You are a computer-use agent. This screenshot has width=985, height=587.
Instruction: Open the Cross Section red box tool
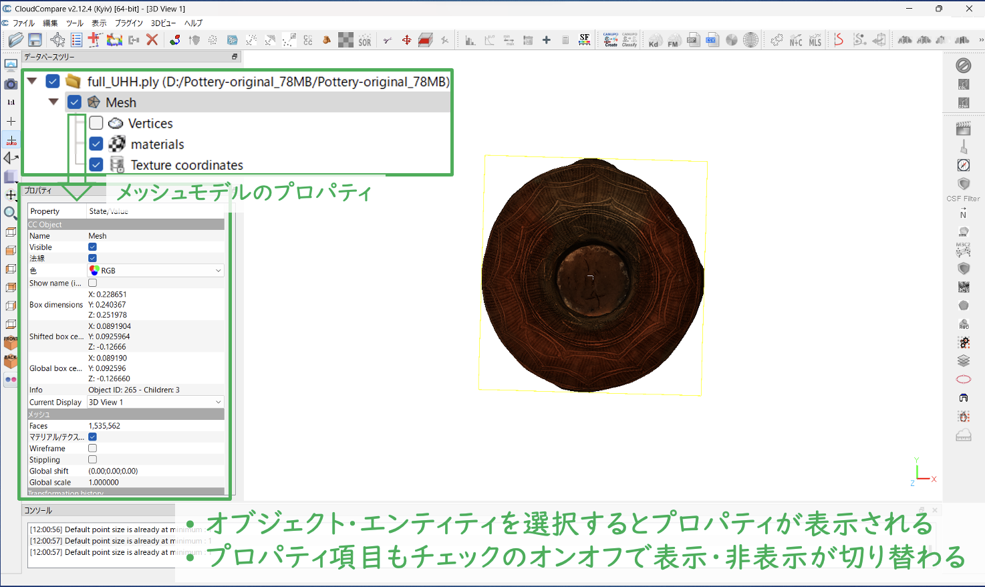tap(426, 40)
